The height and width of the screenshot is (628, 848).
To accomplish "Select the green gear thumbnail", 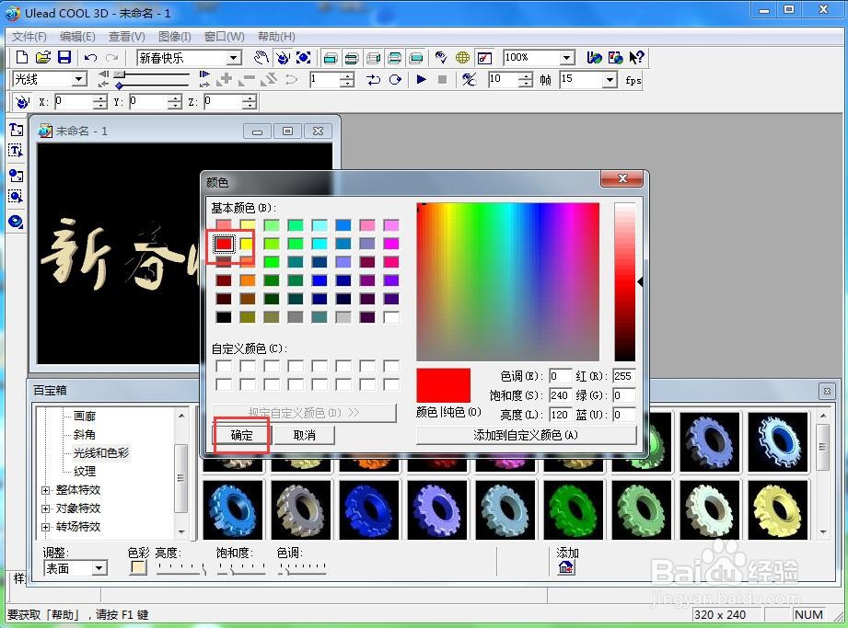I will (574, 509).
